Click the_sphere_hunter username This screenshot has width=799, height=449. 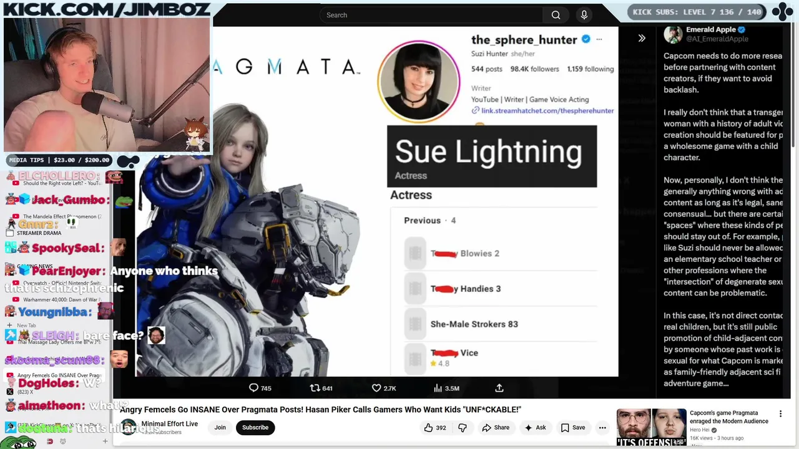[x=524, y=39]
